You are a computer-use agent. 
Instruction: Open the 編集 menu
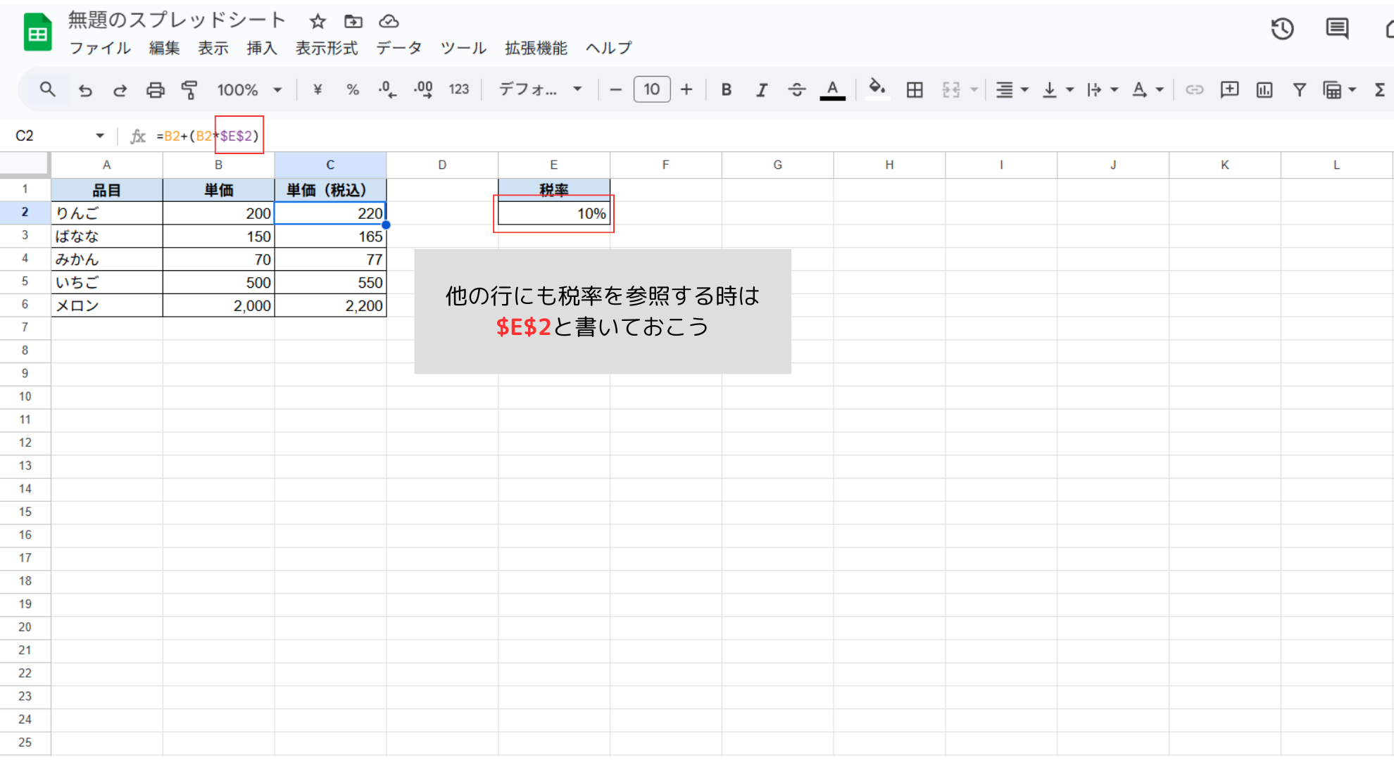[164, 48]
